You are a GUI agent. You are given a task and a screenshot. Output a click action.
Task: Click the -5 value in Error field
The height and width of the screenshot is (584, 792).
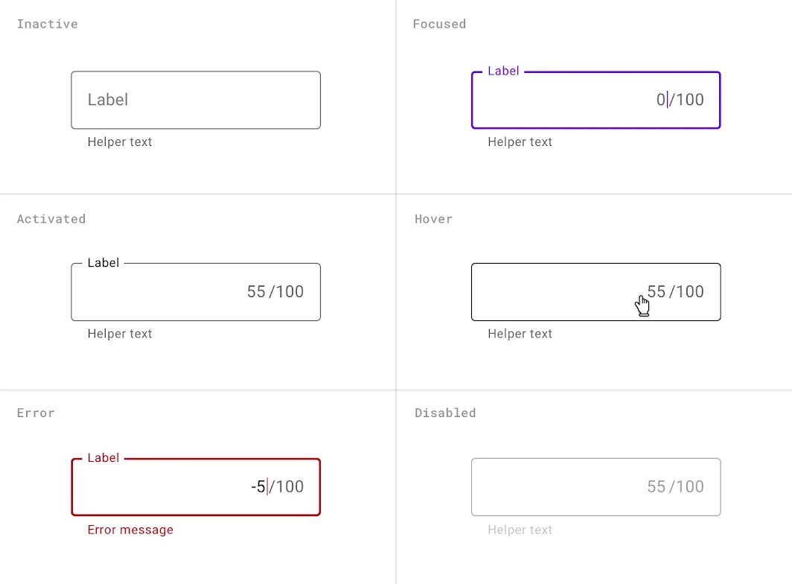click(258, 487)
